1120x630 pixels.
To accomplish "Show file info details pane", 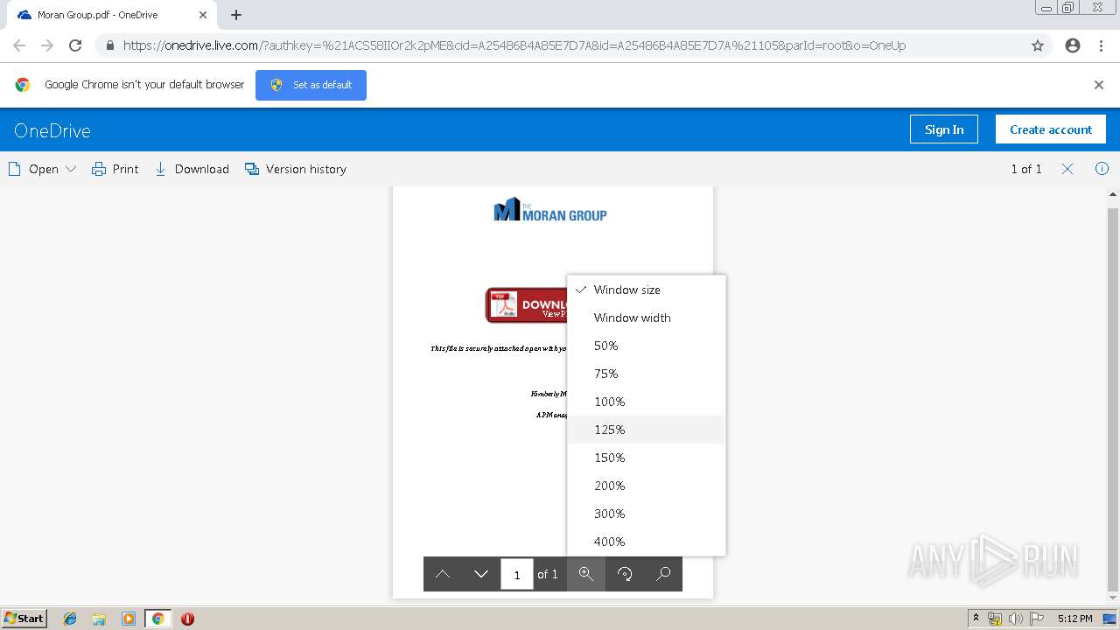I will [1102, 169].
